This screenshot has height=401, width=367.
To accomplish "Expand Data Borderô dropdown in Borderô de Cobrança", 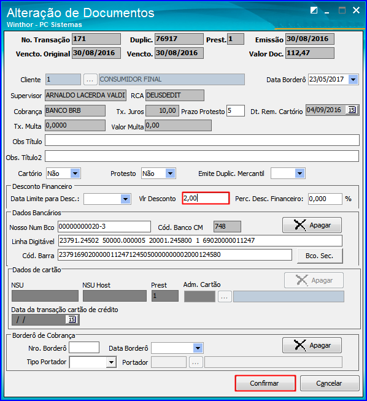I will (x=198, y=348).
